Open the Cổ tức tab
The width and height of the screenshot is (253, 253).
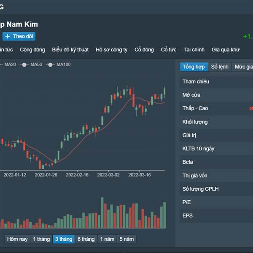click(169, 50)
